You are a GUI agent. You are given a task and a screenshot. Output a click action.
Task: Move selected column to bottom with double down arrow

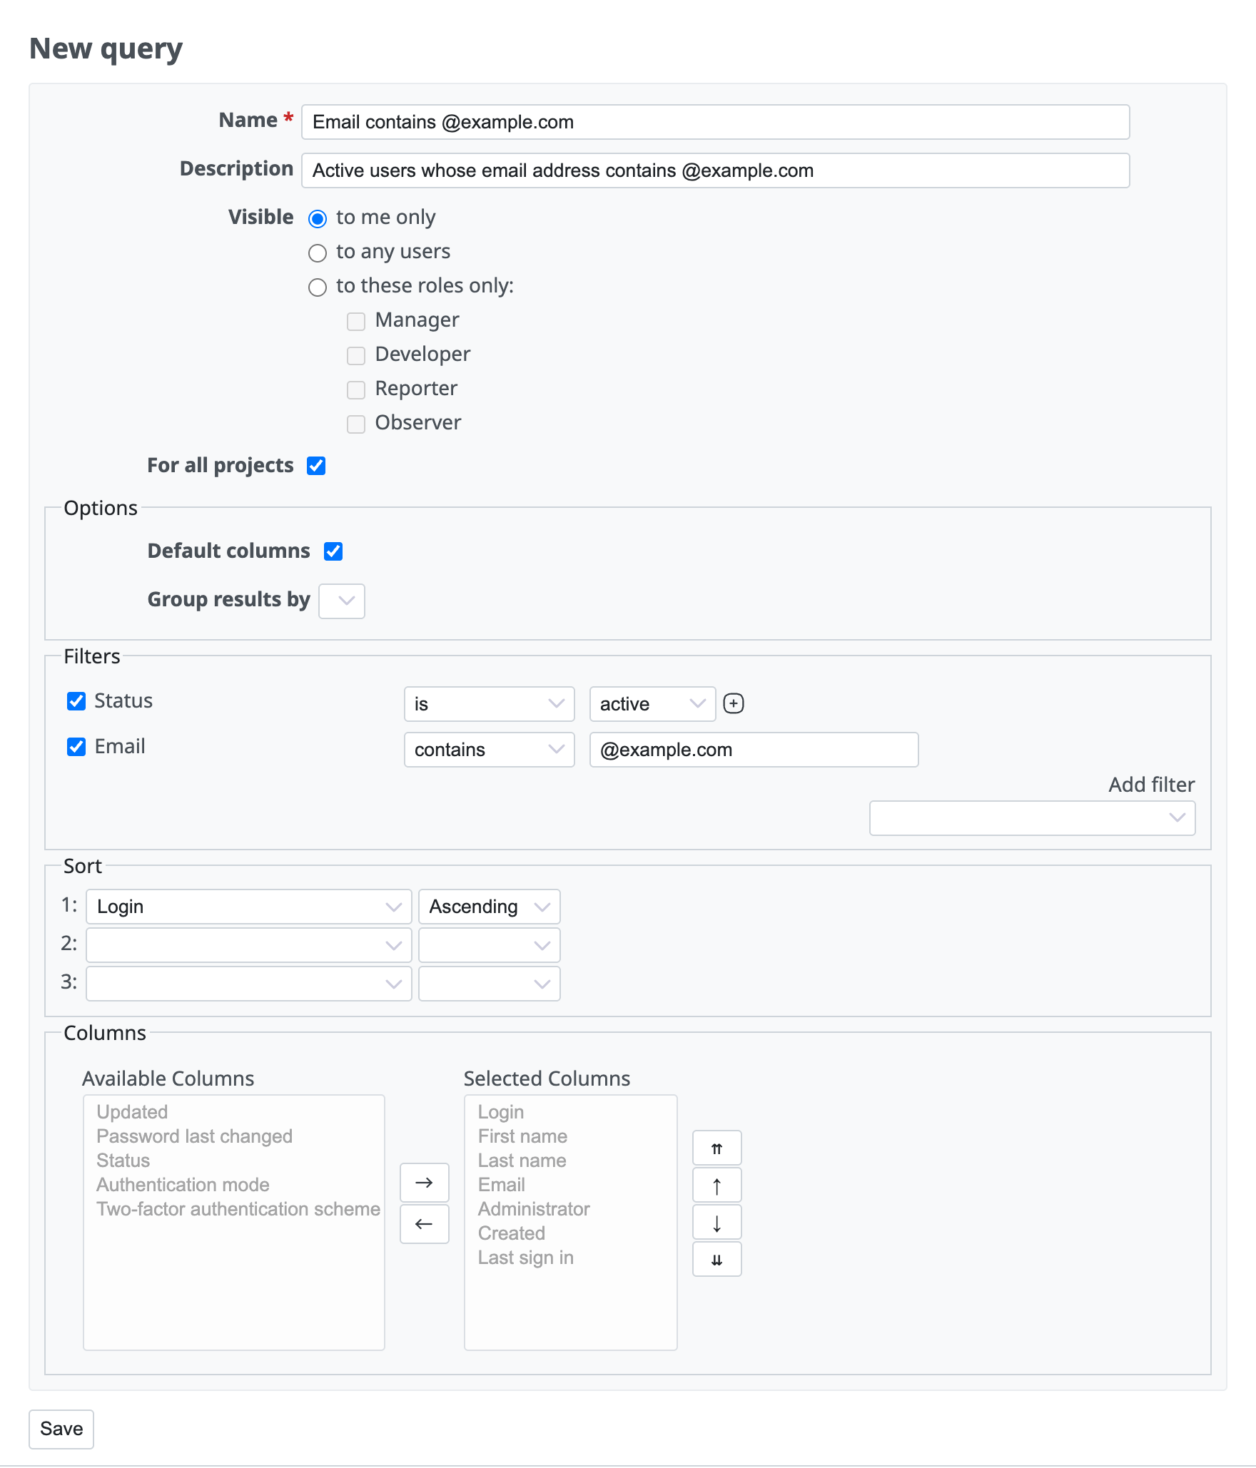pos(716,1260)
